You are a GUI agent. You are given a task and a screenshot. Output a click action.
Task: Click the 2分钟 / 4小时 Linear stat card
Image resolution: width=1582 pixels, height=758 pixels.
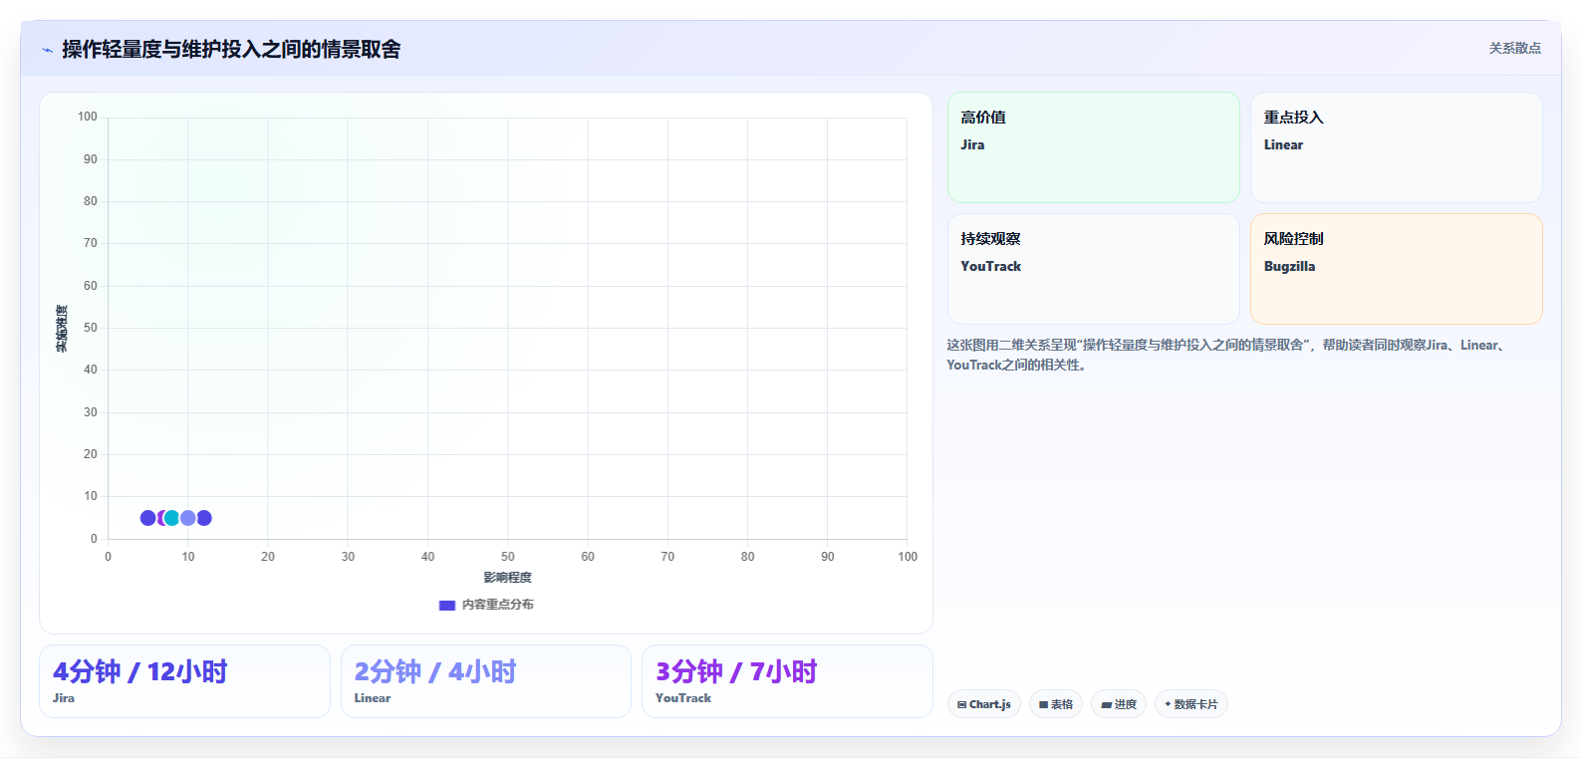pyautogui.click(x=486, y=681)
